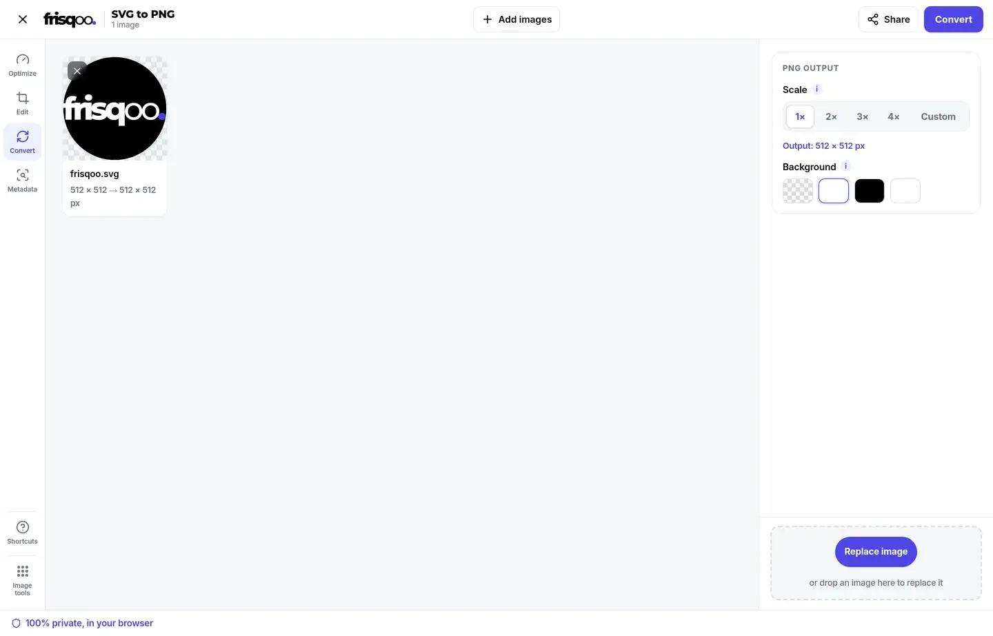Click the Replace image button
993x636 pixels.
pyautogui.click(x=876, y=551)
